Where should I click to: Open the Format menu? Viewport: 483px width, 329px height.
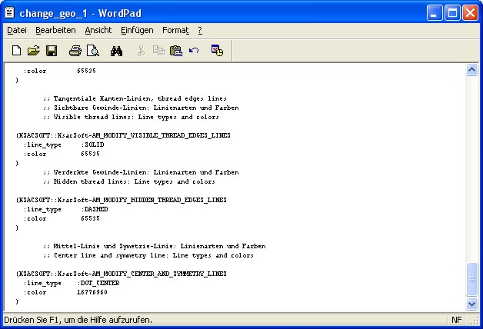[x=175, y=30]
